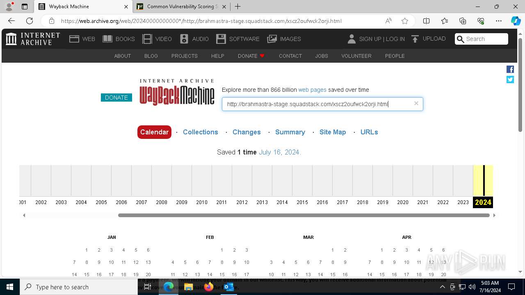This screenshot has height=295, width=525.
Task: Open DONATE with heart in navigation bar
Action: (251, 56)
